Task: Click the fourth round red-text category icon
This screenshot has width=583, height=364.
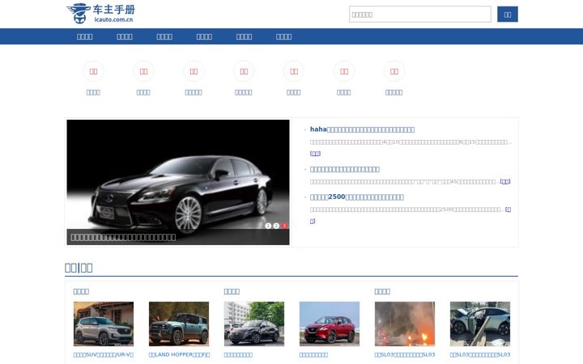Action: 244,71
